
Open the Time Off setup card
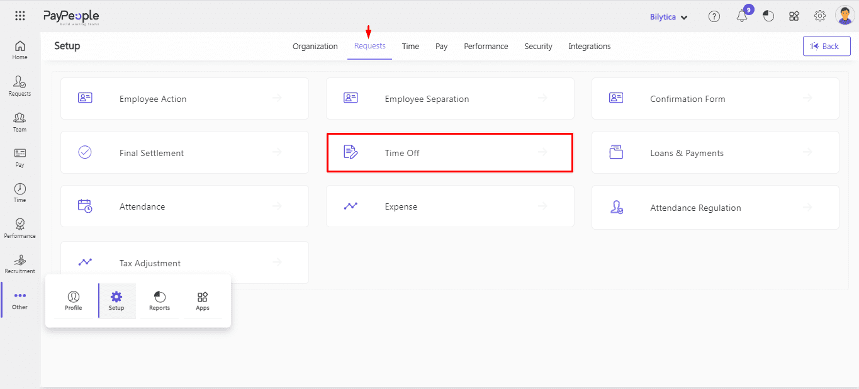click(449, 152)
